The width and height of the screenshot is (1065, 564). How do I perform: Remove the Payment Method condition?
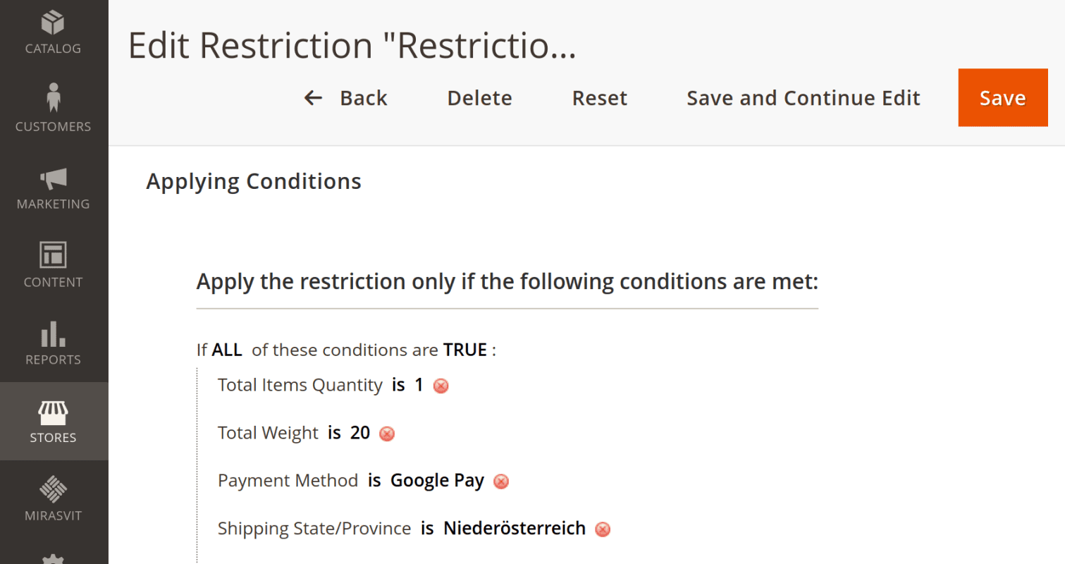(x=501, y=482)
